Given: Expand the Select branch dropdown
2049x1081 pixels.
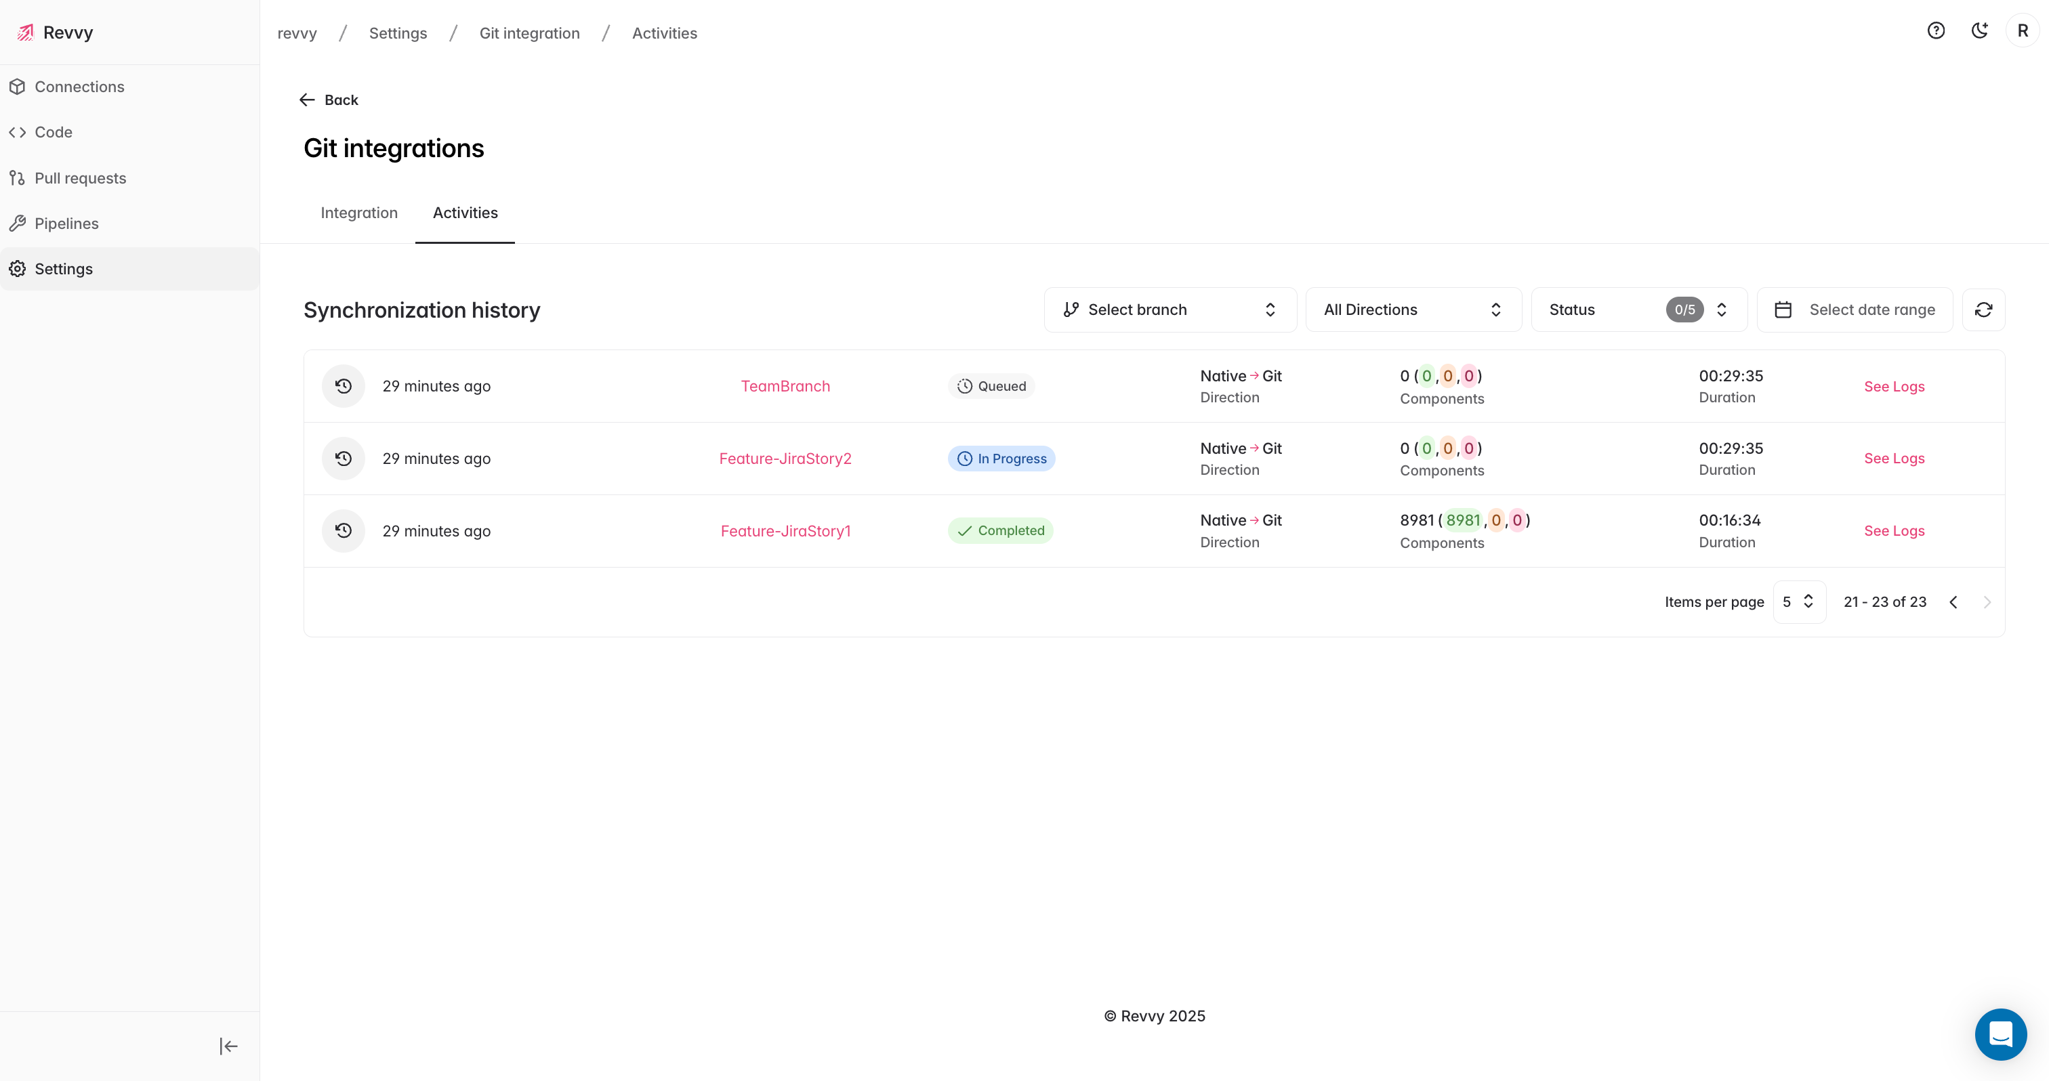Looking at the screenshot, I should pyautogui.click(x=1170, y=310).
